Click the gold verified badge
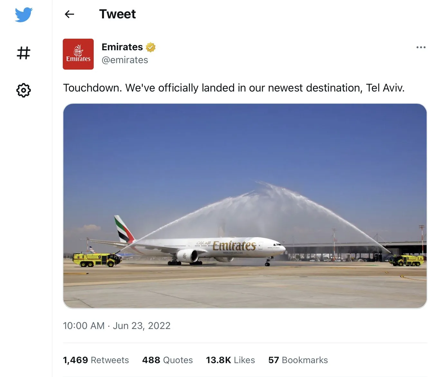The width and height of the screenshot is (434, 377). coord(150,47)
